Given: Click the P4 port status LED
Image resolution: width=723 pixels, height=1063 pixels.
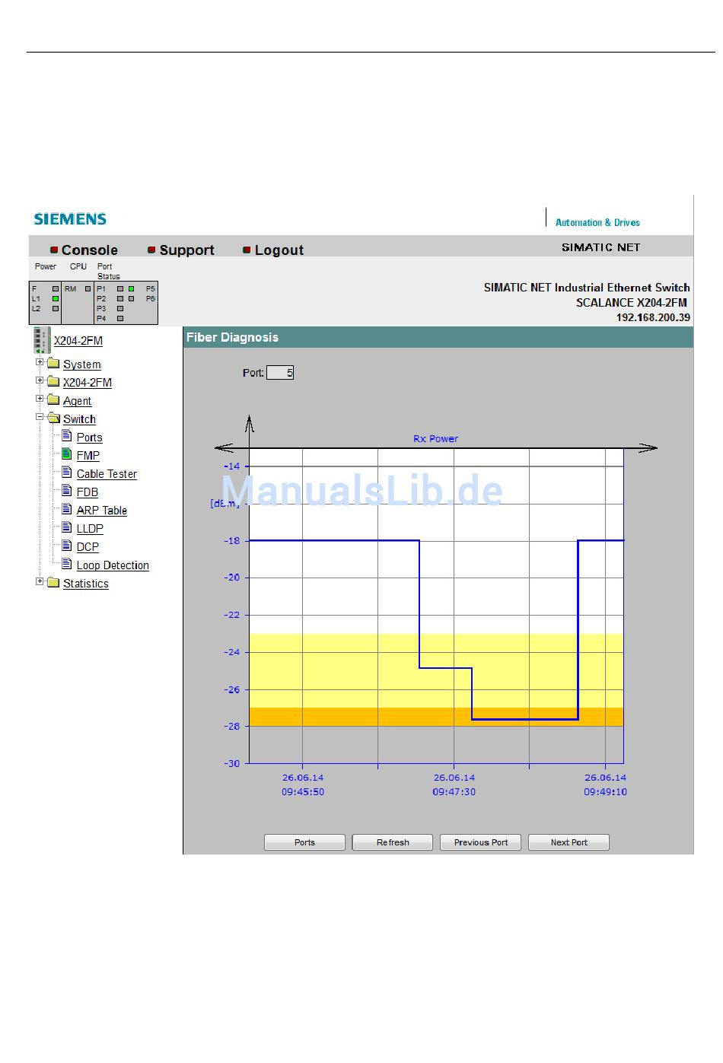Looking at the screenshot, I should pos(120,319).
